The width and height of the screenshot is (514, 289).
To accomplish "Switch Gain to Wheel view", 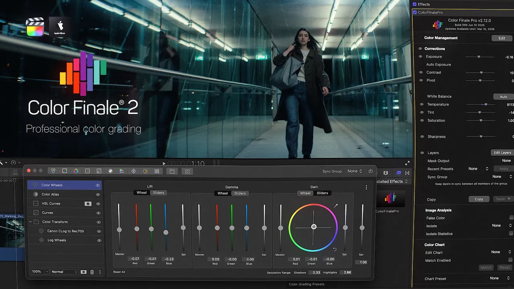I will coord(305,193).
